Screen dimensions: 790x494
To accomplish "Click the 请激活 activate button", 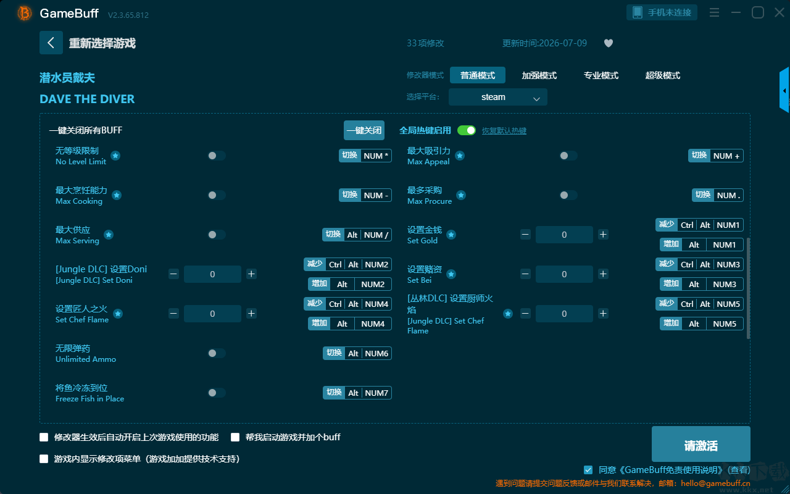I will (x=701, y=445).
